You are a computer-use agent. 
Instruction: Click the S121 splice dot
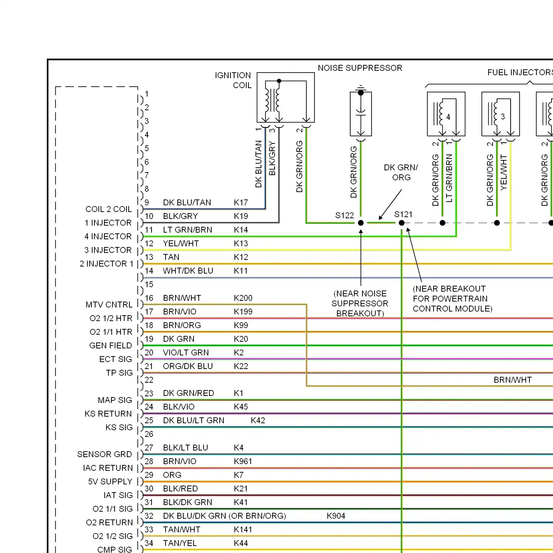[402, 223]
